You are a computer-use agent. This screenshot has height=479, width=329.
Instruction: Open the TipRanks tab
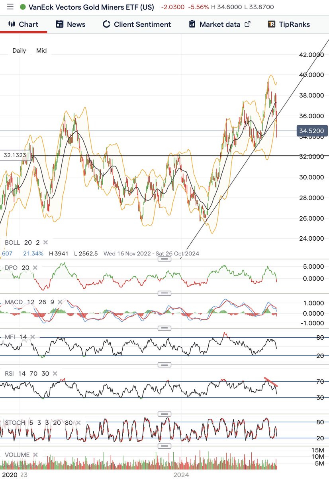click(x=289, y=24)
